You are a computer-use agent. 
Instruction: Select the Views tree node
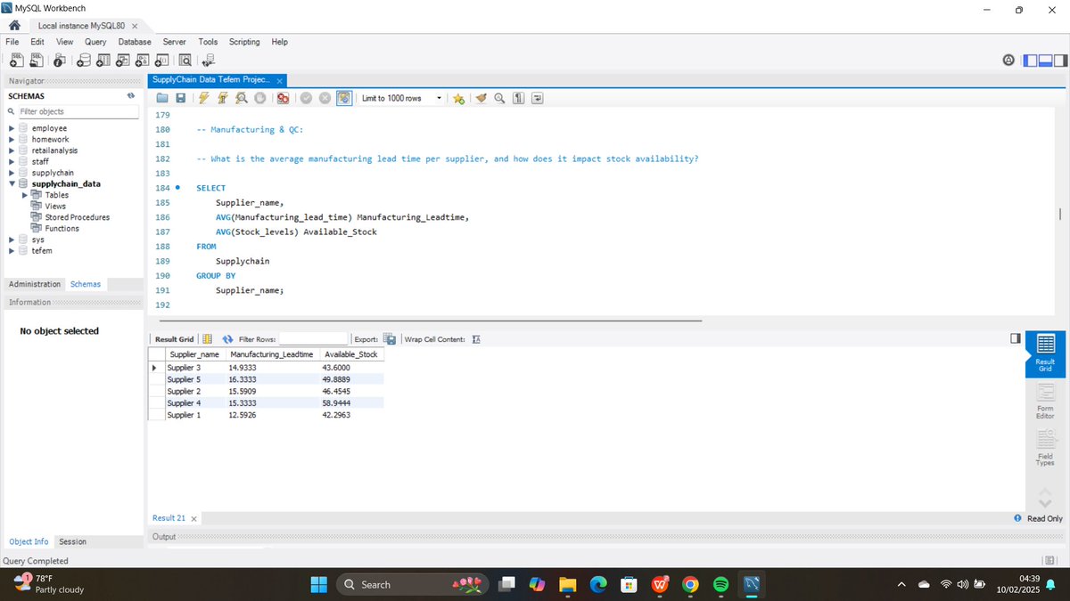point(55,206)
